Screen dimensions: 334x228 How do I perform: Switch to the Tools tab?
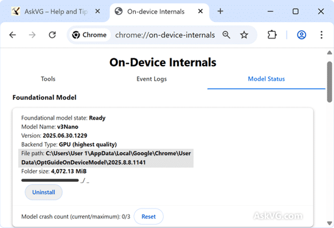(48, 79)
